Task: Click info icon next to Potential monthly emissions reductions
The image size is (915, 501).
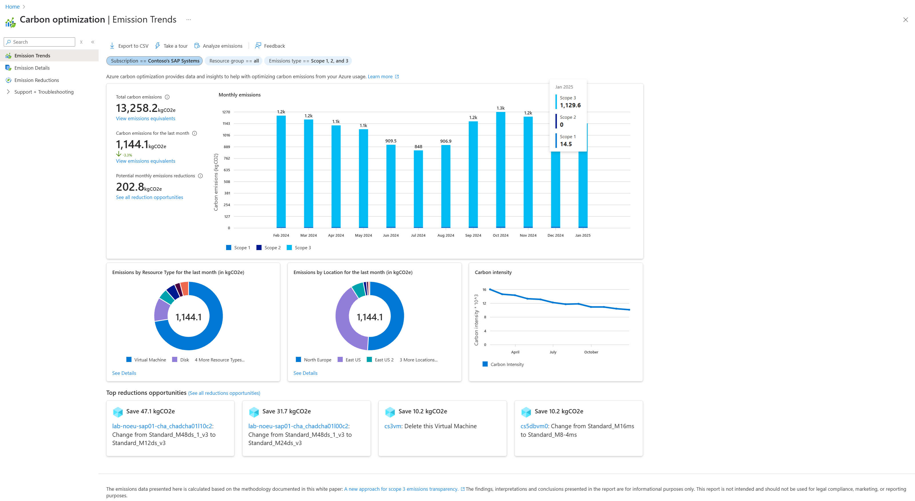Action: click(200, 176)
